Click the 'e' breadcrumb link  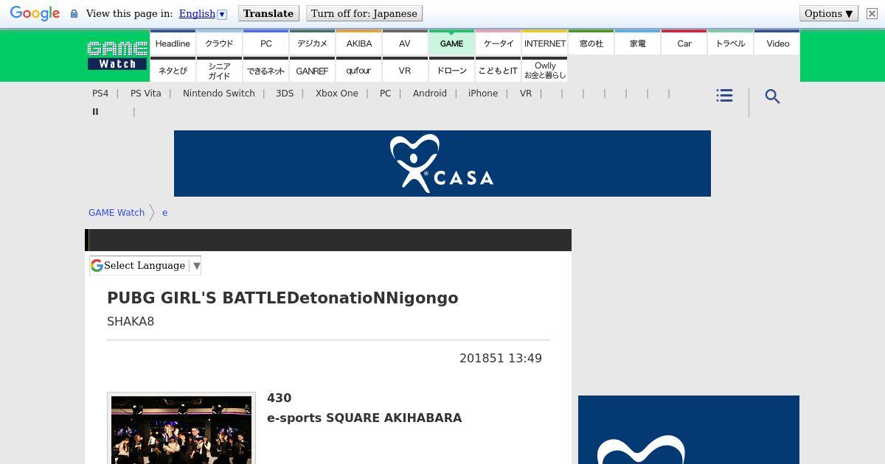point(164,213)
